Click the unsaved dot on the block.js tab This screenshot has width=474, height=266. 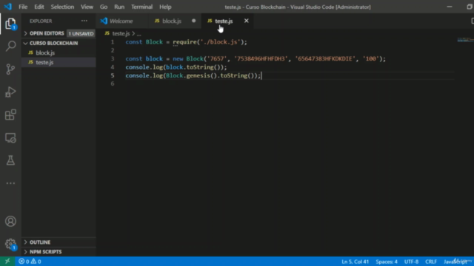[x=194, y=21]
